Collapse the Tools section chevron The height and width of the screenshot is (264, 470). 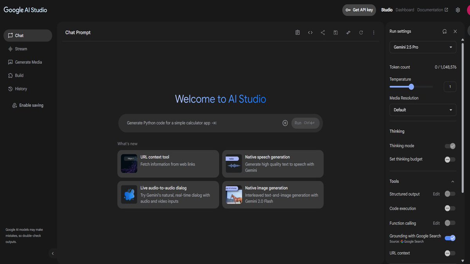(x=453, y=181)
